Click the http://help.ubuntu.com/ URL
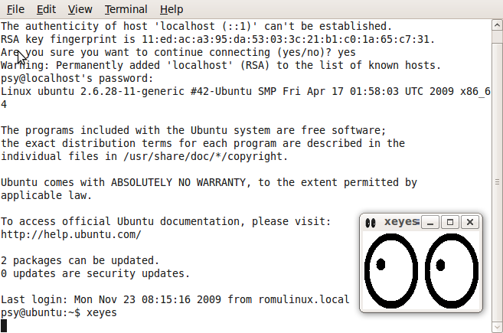 coord(71,234)
